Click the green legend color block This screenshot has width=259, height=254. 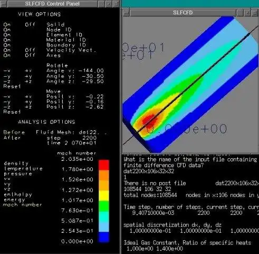coord(104,206)
